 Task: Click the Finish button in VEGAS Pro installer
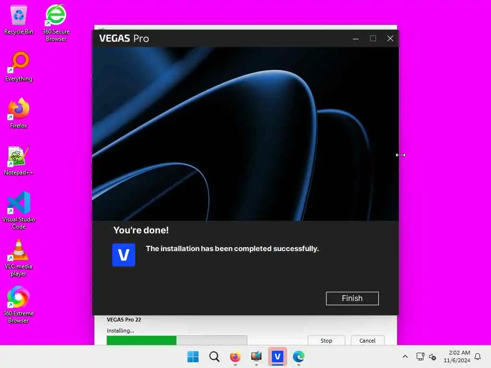352,298
